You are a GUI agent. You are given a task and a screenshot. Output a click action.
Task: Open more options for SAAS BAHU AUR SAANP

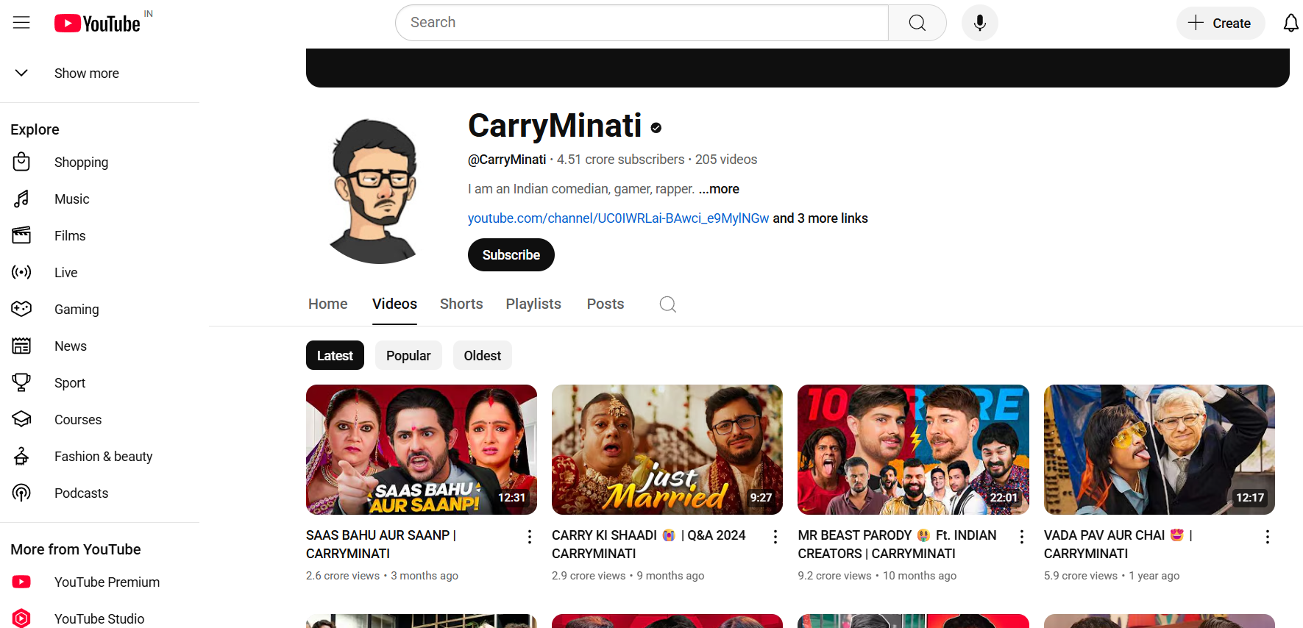530,537
